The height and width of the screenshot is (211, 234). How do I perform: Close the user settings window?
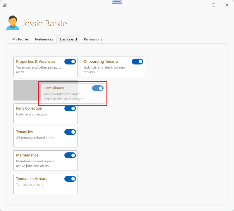227,5
